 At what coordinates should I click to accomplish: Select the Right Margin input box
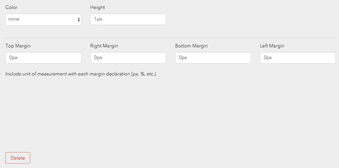click(x=128, y=58)
